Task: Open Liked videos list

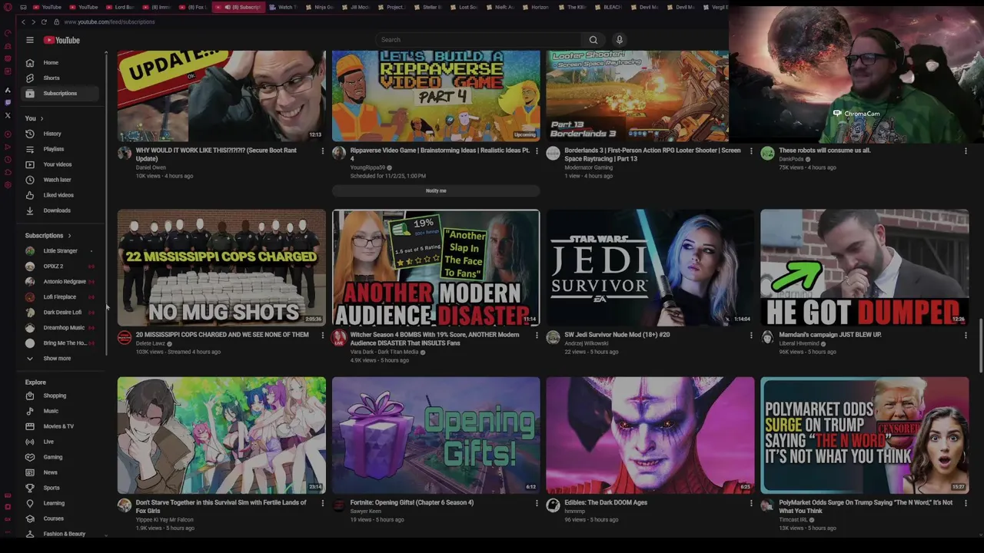Action: 61,195
